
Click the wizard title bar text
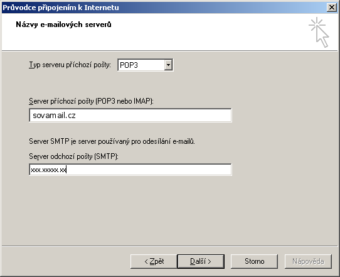point(61,8)
